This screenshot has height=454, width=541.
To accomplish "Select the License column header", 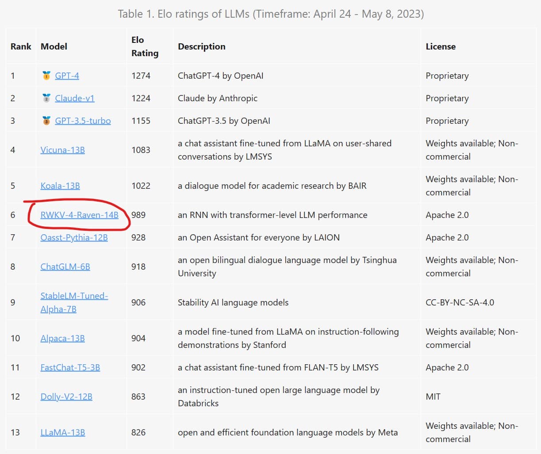I will coord(440,46).
